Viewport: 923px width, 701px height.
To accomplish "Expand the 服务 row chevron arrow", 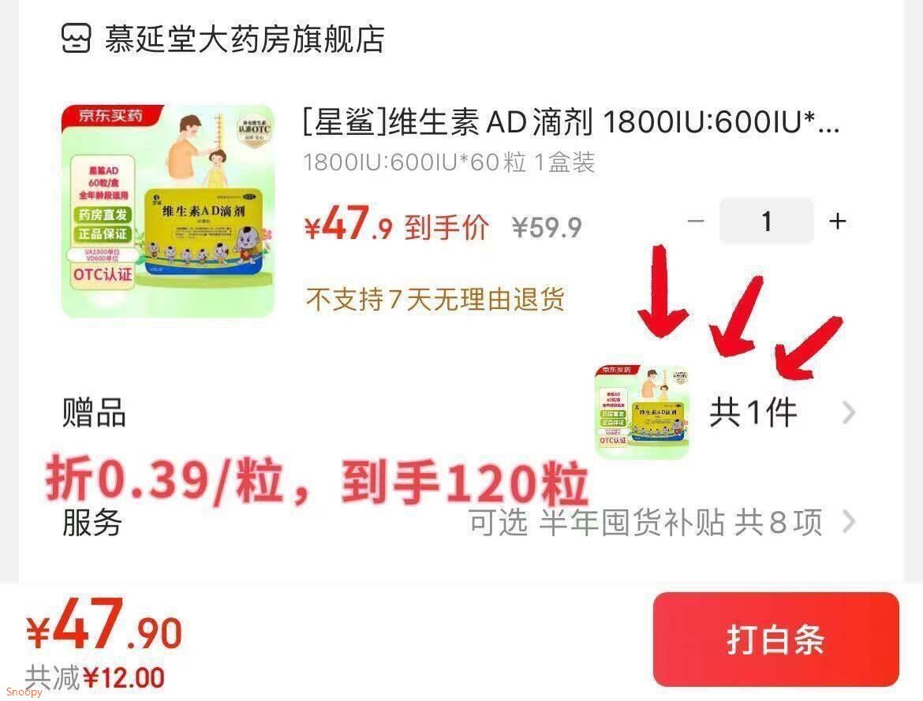I will pos(848,521).
